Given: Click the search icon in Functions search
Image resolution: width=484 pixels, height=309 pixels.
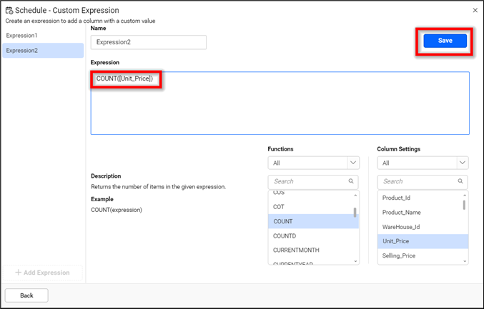Looking at the screenshot, I should pos(351,181).
